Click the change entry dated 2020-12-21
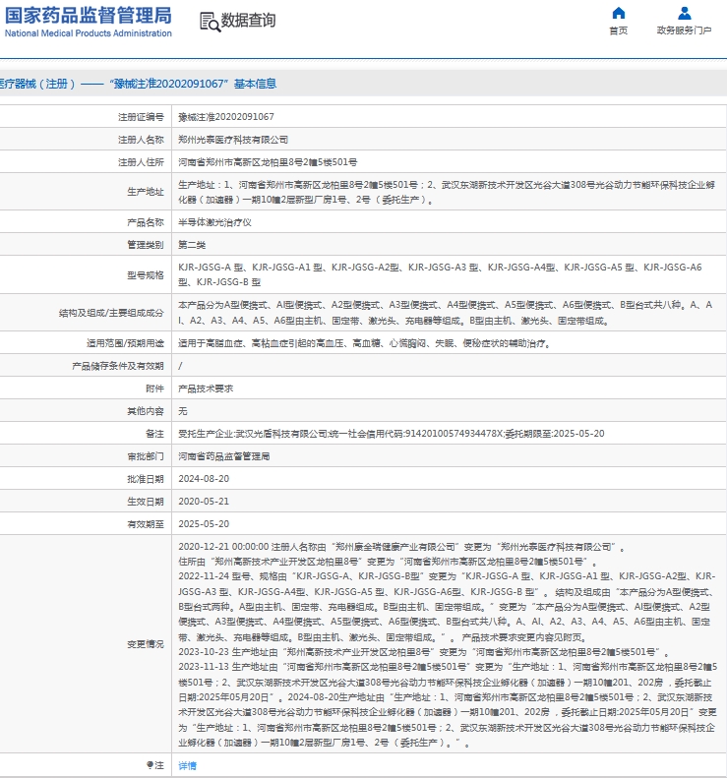The height and width of the screenshot is (778, 727). pos(402,547)
